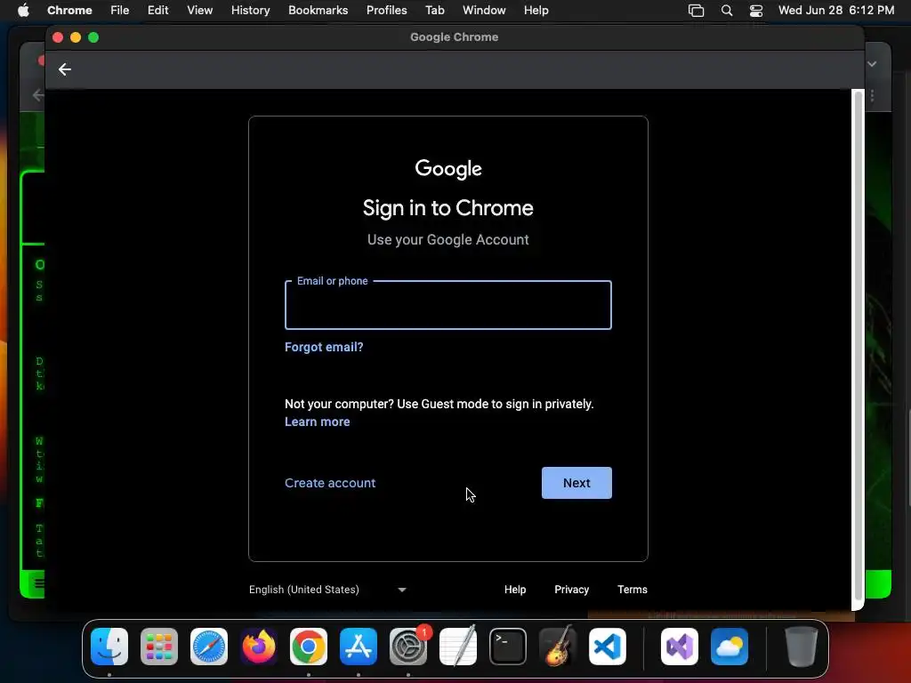Click the sign-in dialog vertical scrollbar
The image size is (911, 683).
pos(858,346)
